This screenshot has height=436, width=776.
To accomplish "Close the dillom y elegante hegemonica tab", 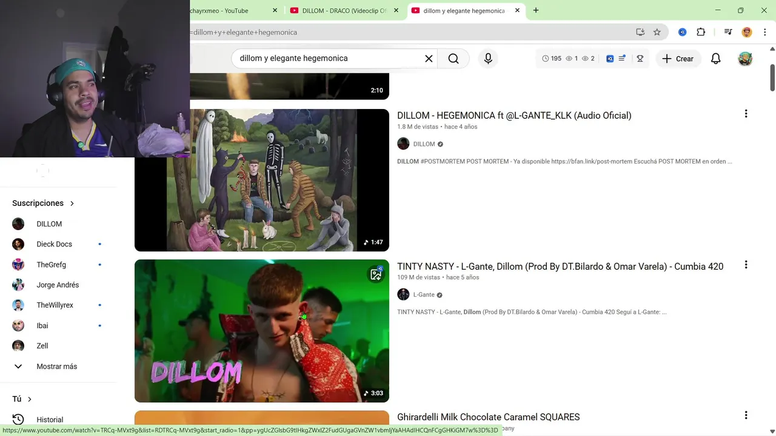I will [517, 10].
